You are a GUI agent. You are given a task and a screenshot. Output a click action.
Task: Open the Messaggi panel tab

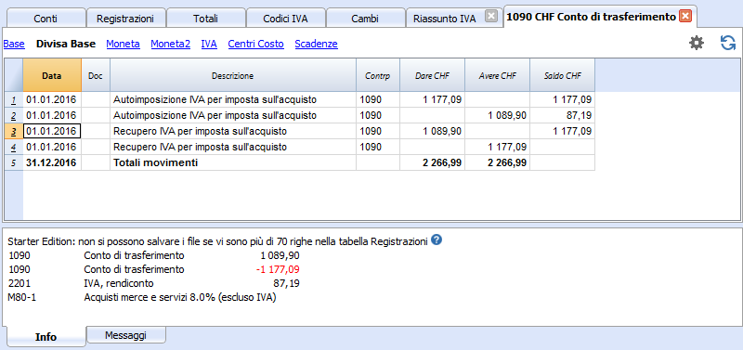[x=125, y=335]
